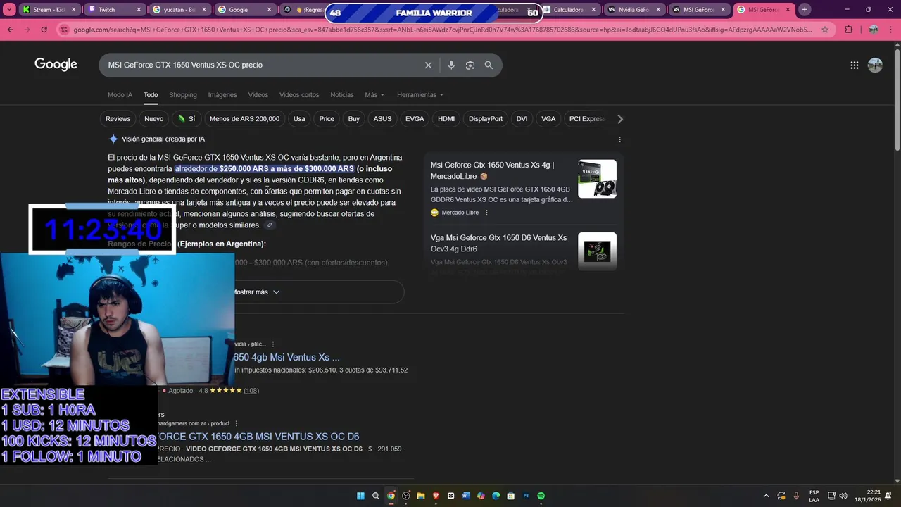Open more options for Mercado Libre source
Screen dimensions: 901x507
486,213
